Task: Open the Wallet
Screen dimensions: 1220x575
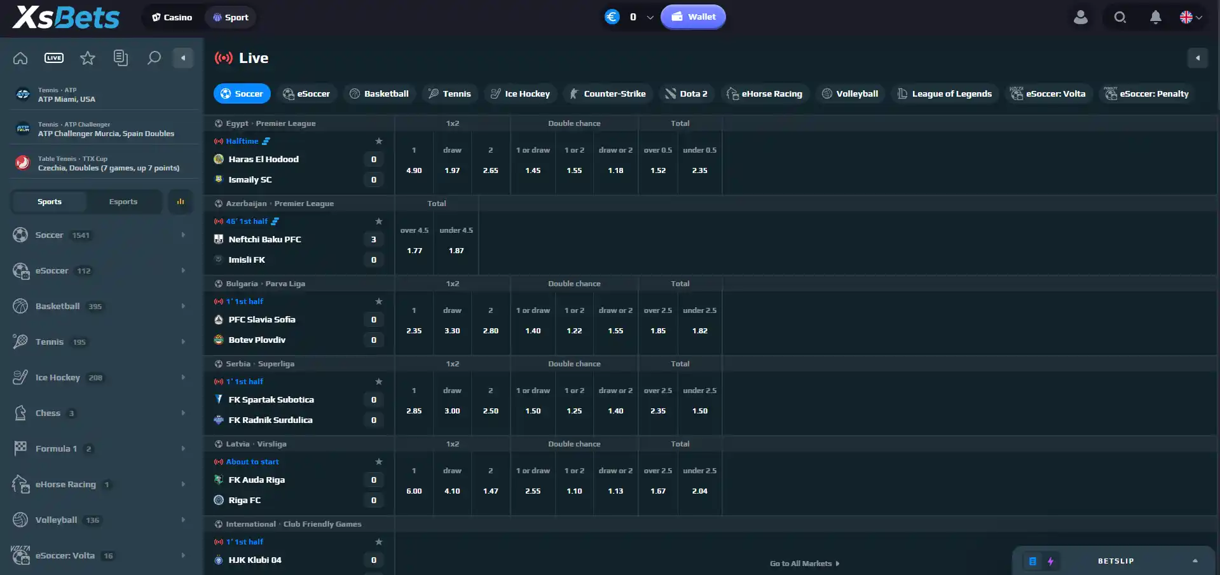Action: point(693,17)
